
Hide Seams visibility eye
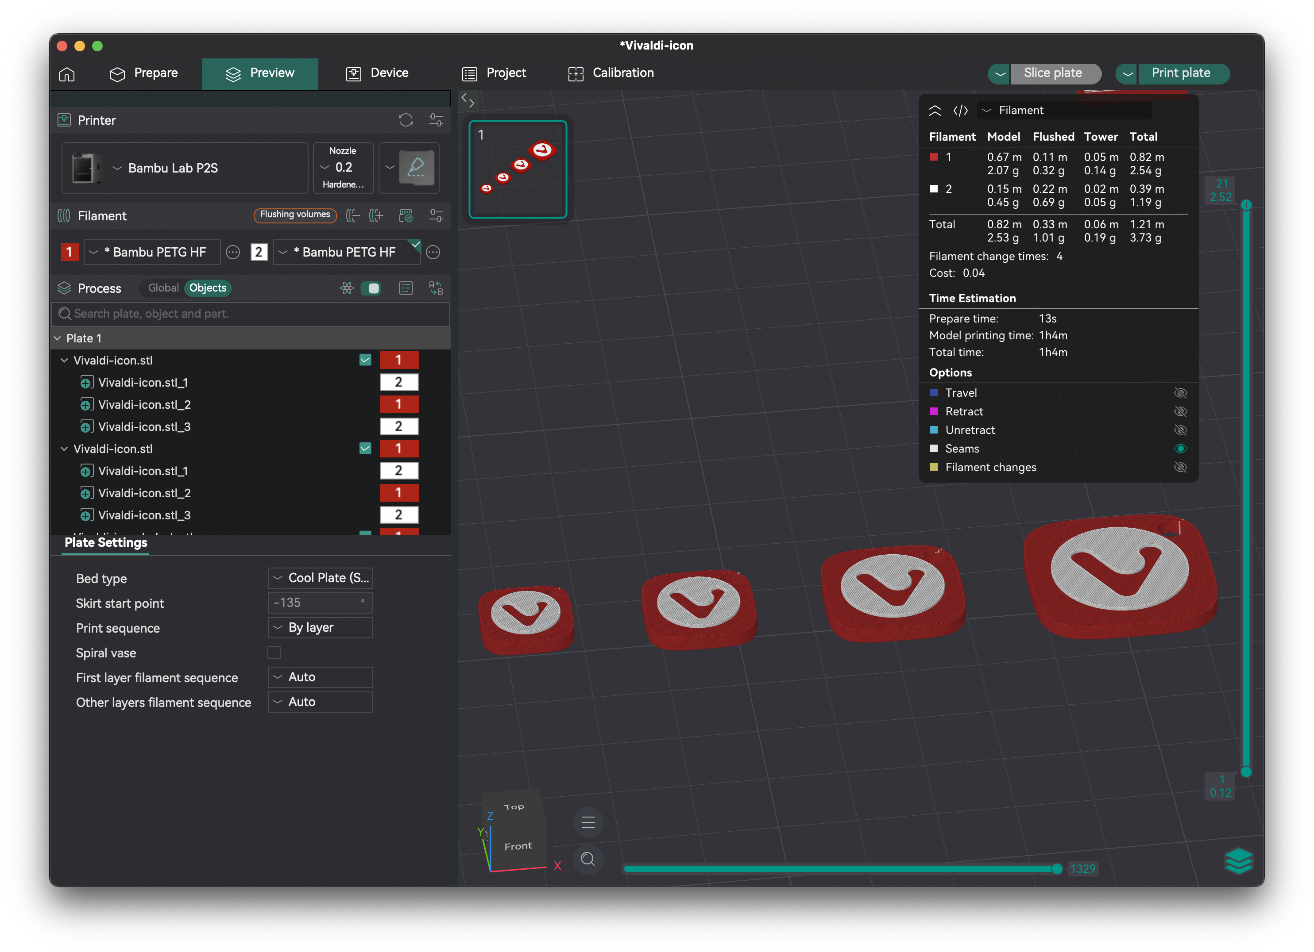pyautogui.click(x=1180, y=448)
